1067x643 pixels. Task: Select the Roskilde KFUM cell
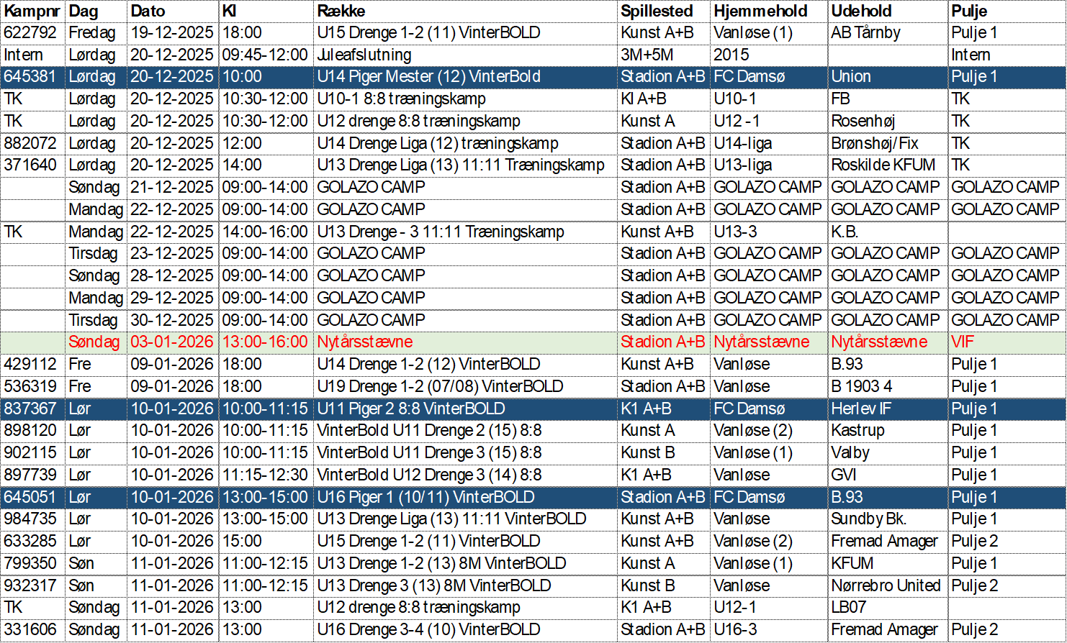pos(883,165)
